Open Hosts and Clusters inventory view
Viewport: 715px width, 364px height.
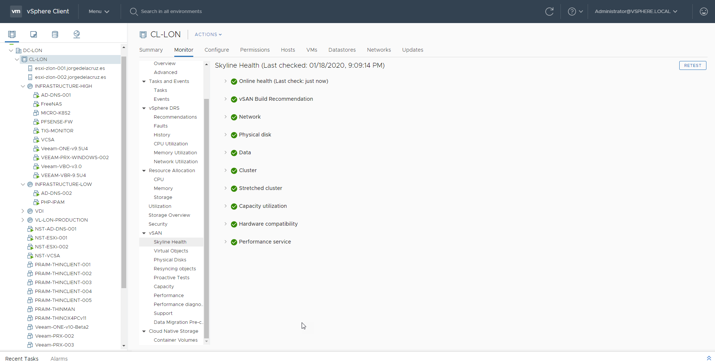pos(12,34)
